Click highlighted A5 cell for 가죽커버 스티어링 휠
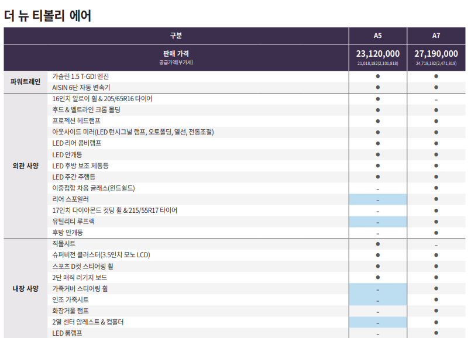This screenshot has height=338, width=471. click(378, 289)
